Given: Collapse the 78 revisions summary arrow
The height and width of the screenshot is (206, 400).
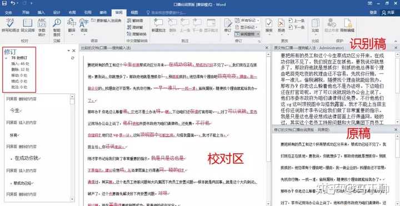Looking at the screenshot, I should click(x=6, y=58).
